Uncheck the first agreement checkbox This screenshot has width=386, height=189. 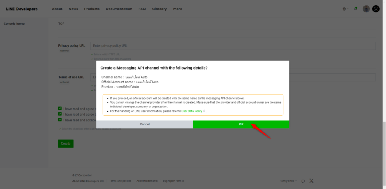(x=60, y=108)
